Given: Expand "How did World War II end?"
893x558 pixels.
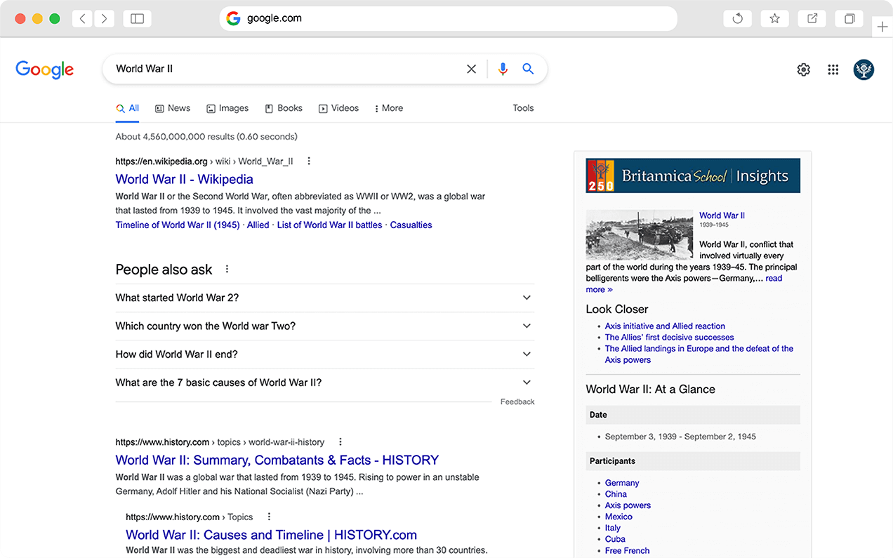Looking at the screenshot, I should (x=325, y=354).
